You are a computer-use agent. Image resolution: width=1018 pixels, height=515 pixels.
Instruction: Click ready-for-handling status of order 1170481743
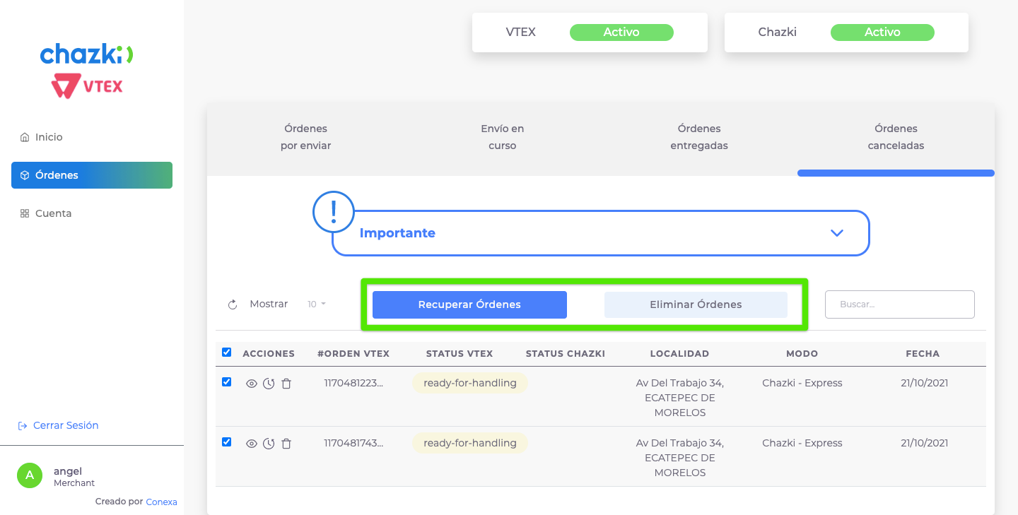[x=470, y=443]
